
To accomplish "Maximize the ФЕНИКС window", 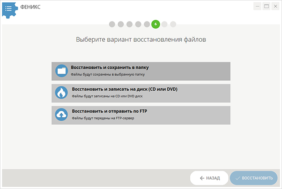I will click(x=266, y=6).
